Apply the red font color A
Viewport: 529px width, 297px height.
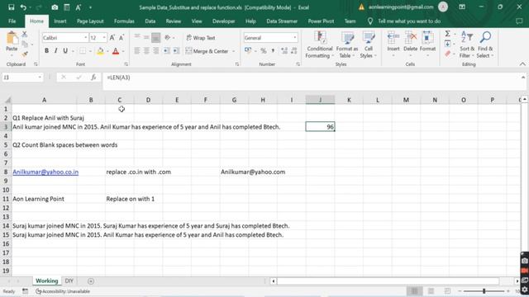[116, 51]
